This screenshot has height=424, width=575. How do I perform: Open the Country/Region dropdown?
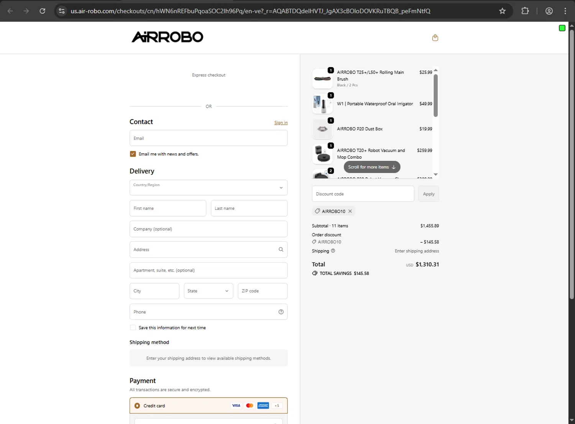pos(209,188)
